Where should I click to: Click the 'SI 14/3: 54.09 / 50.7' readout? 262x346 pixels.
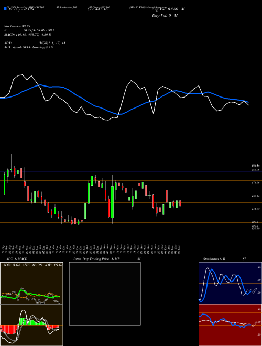point(39,30)
